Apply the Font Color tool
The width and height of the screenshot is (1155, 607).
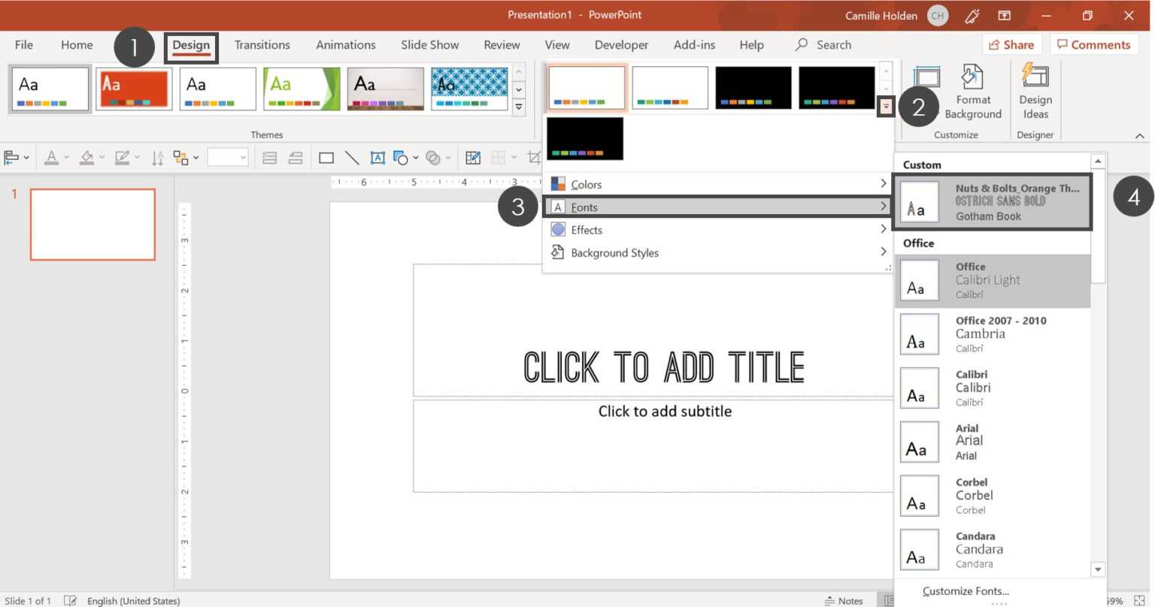click(51, 158)
